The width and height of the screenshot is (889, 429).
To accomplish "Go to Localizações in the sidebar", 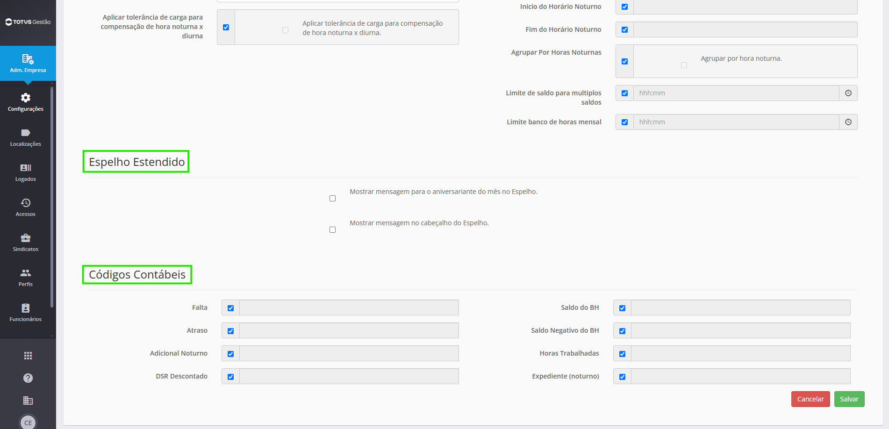I will coord(26,137).
